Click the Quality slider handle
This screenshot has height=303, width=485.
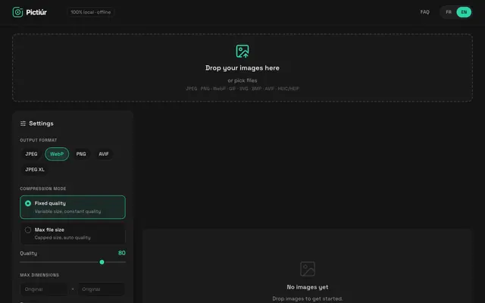click(102, 262)
